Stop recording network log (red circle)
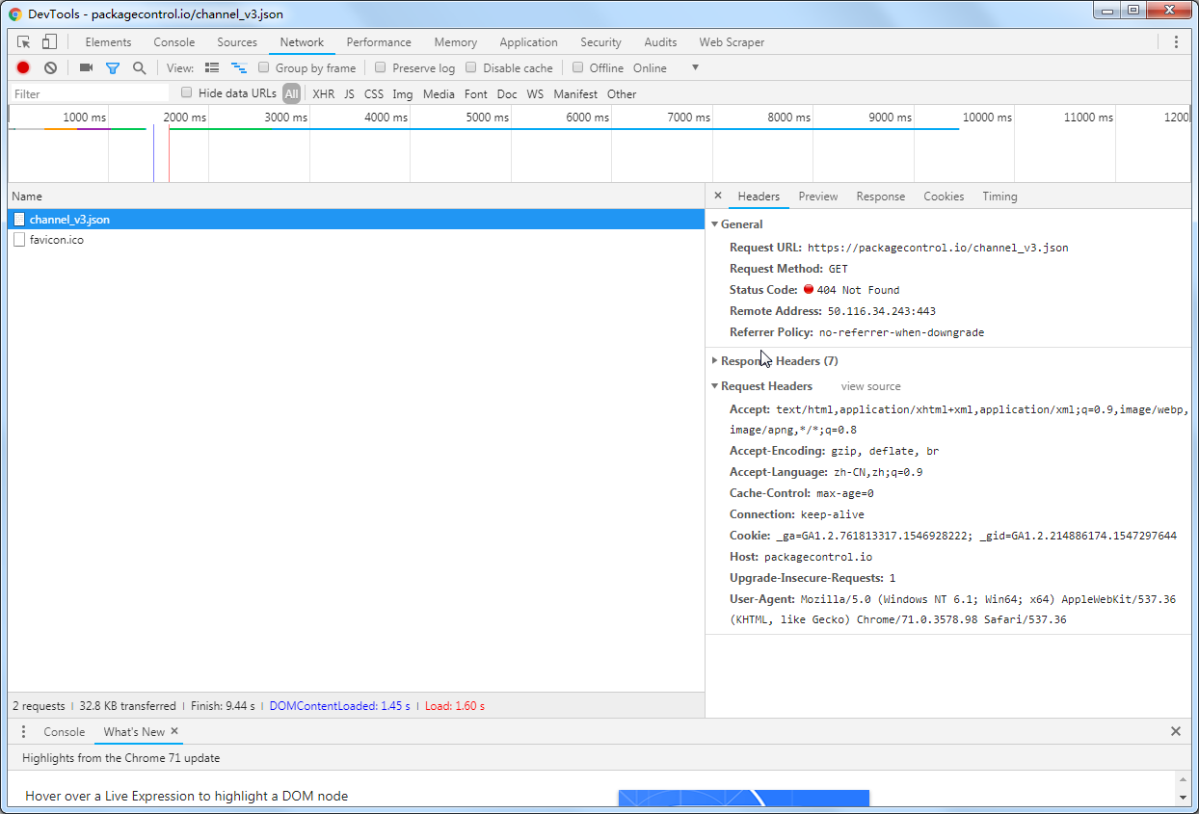 [23, 67]
